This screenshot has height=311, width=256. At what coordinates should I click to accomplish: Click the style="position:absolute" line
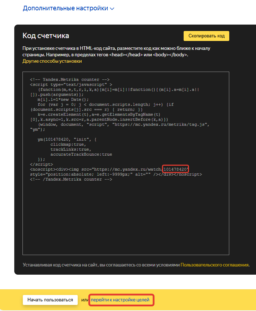click(x=116, y=174)
